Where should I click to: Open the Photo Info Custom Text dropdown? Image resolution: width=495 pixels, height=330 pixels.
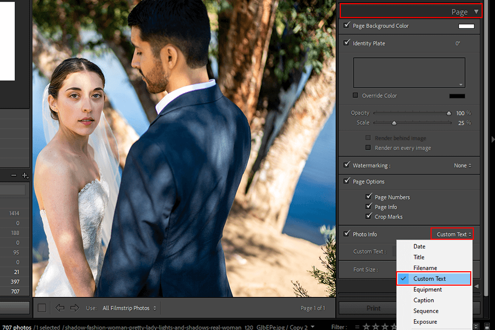click(451, 235)
